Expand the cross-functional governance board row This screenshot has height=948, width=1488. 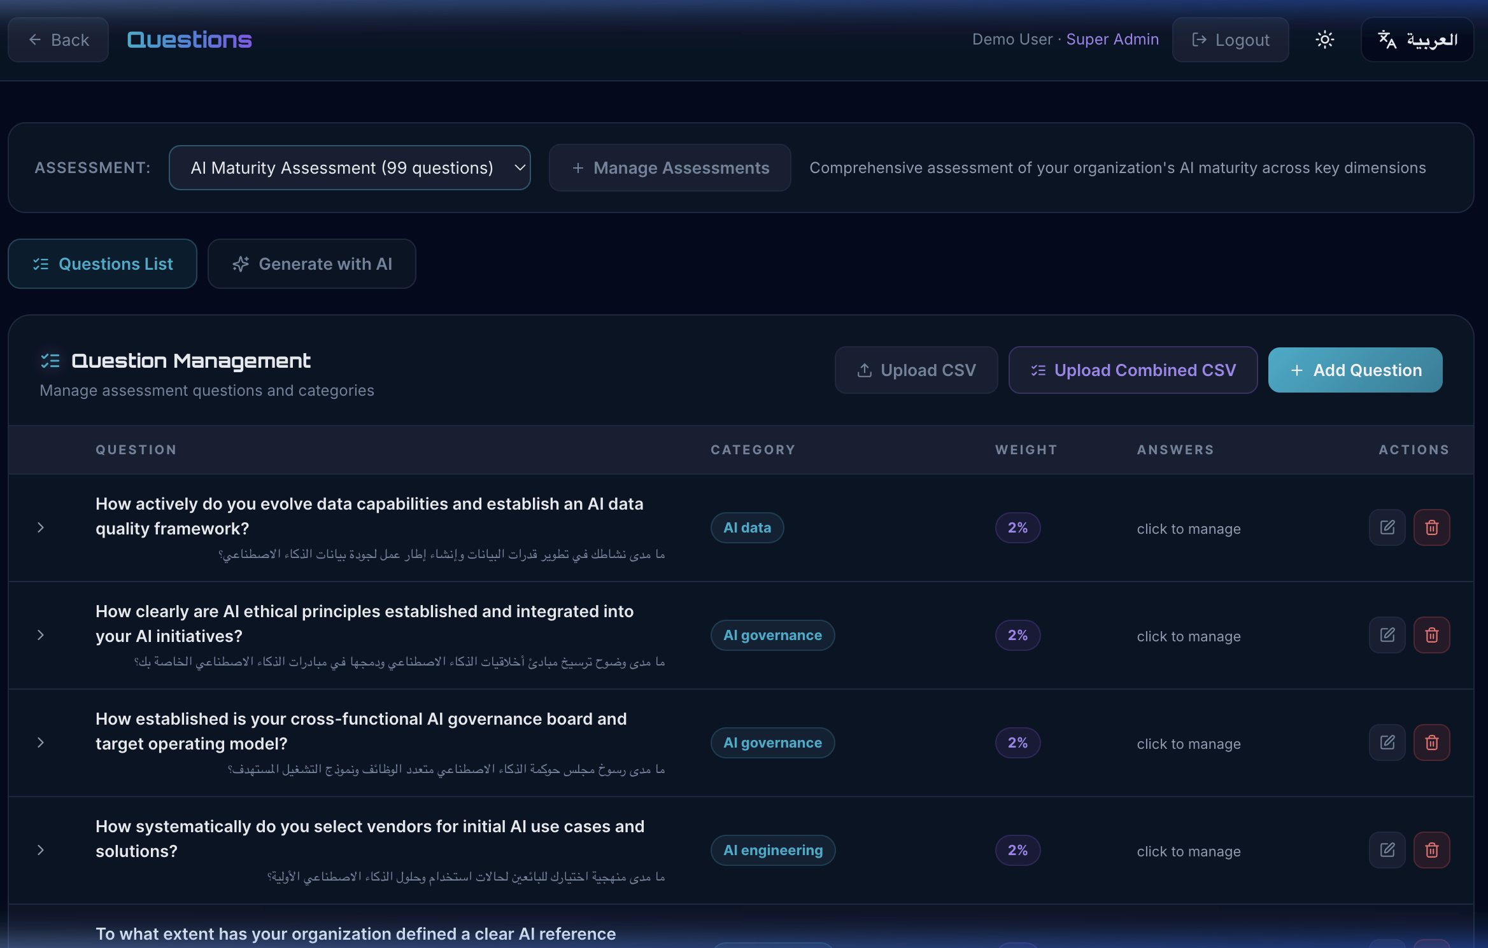40,742
